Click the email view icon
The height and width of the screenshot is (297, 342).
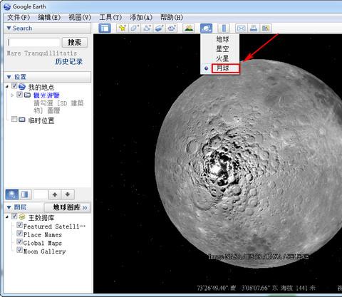click(241, 28)
